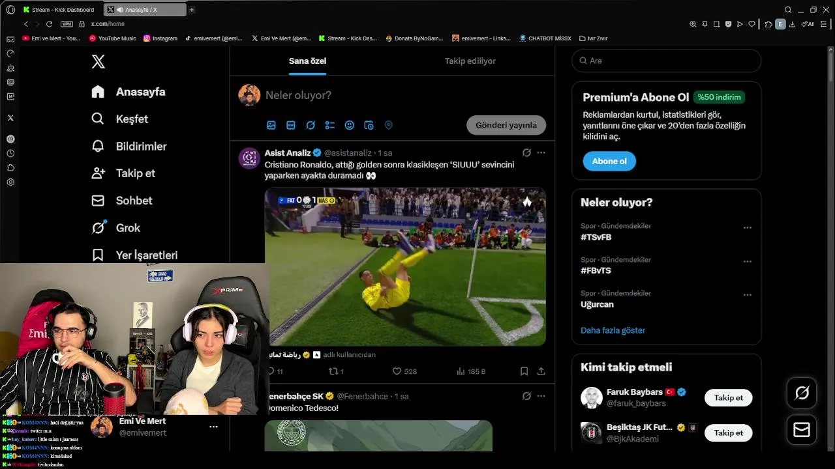
Task: Add media image icon in composer
Action: pos(271,125)
